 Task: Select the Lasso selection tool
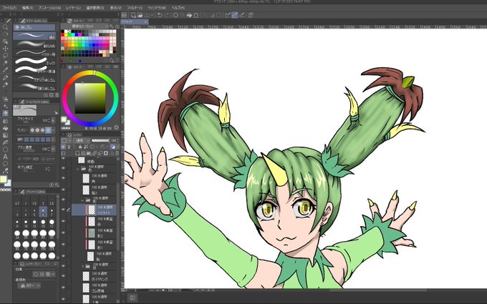[x=6, y=55]
